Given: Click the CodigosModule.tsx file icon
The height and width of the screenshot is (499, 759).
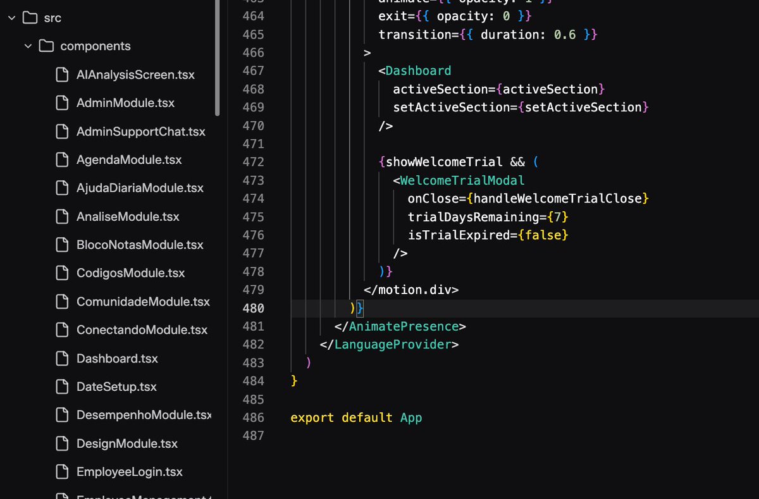Looking at the screenshot, I should click(62, 273).
